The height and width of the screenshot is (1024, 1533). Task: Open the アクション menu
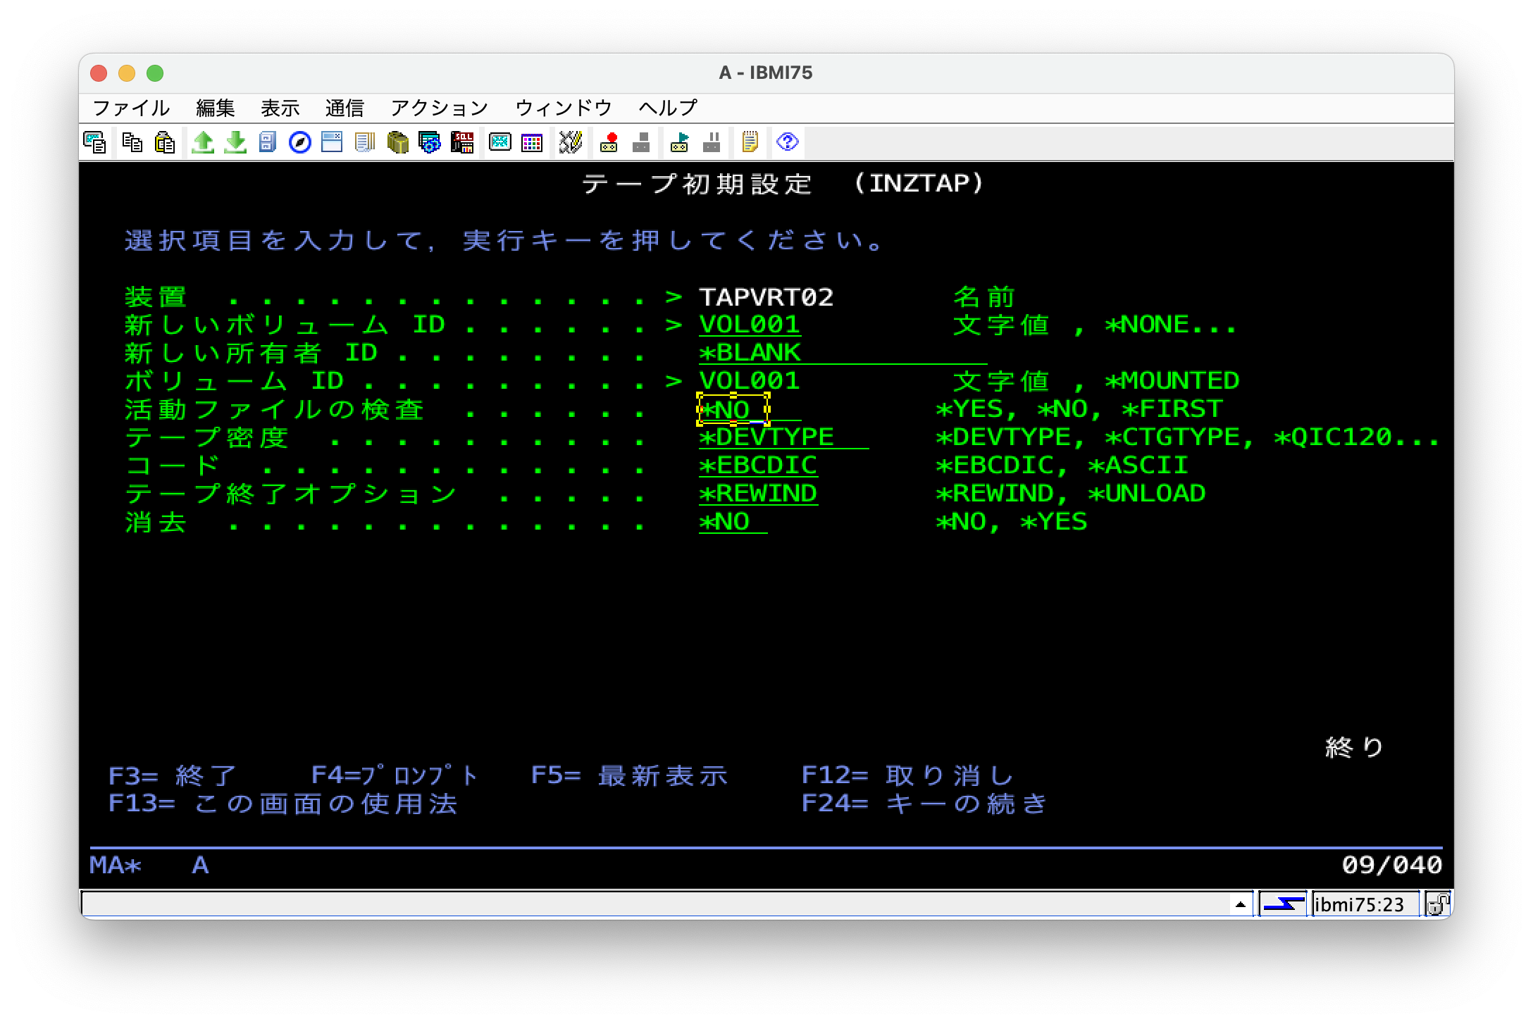438,106
